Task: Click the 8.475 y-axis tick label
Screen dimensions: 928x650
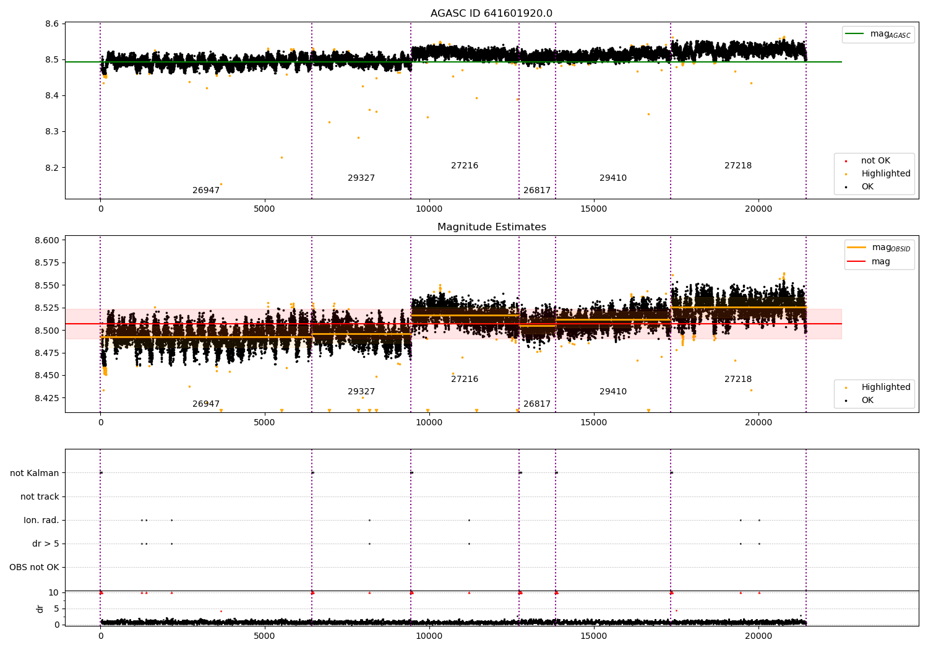Action: (x=47, y=353)
